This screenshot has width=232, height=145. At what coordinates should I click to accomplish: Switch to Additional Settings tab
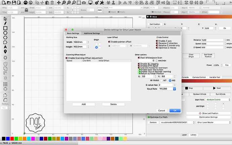pyautogui.click(x=92, y=33)
